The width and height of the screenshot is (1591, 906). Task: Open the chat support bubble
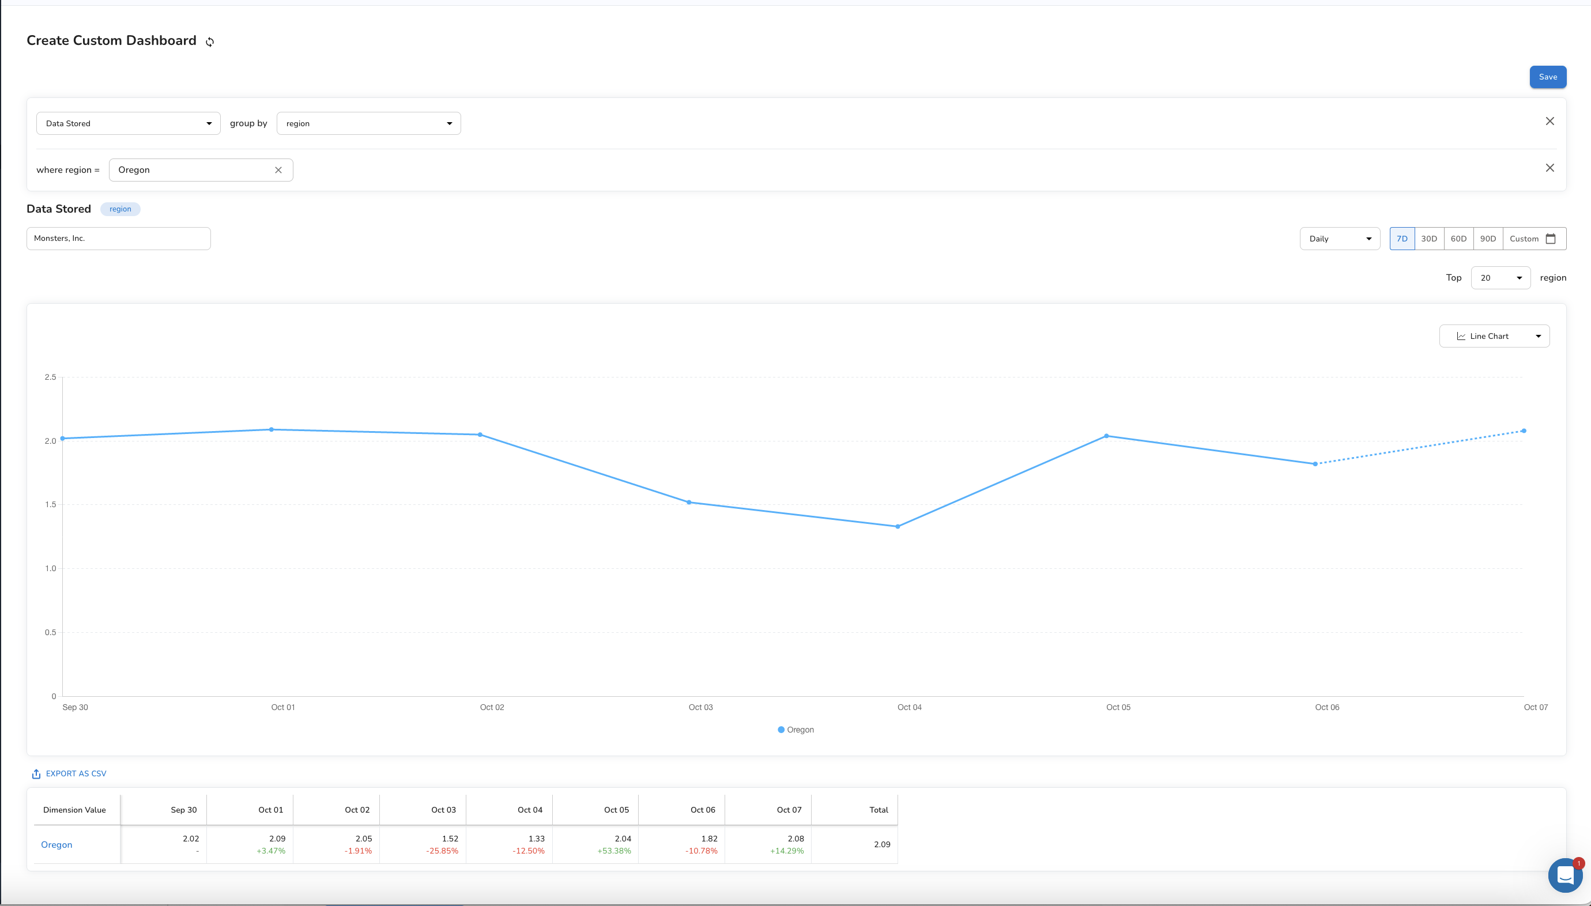point(1564,875)
